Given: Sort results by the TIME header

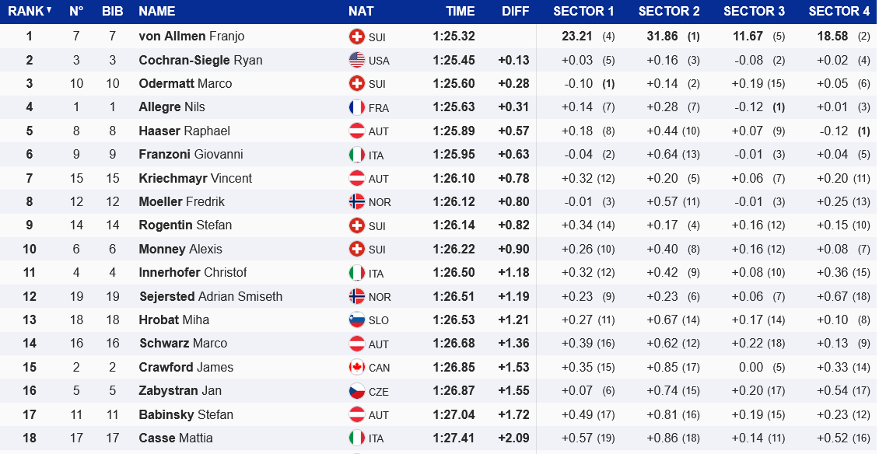Looking at the screenshot, I should 460,11.
